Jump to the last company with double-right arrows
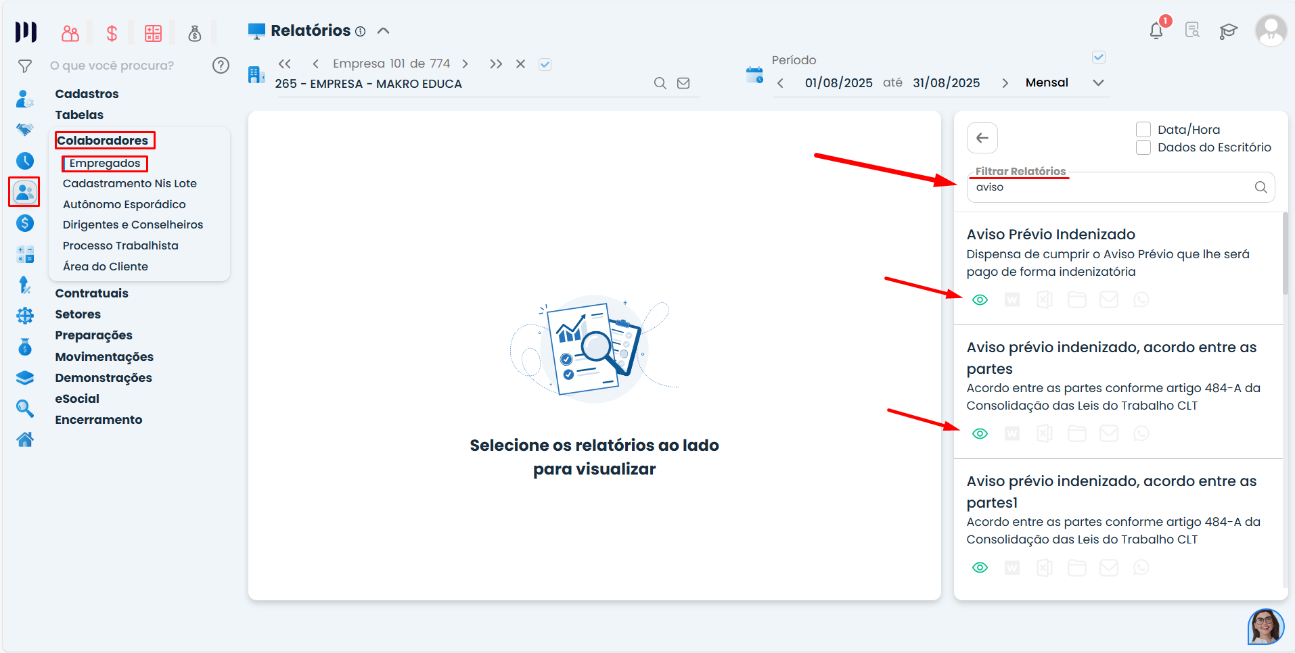This screenshot has width=1295, height=653. 496,64
